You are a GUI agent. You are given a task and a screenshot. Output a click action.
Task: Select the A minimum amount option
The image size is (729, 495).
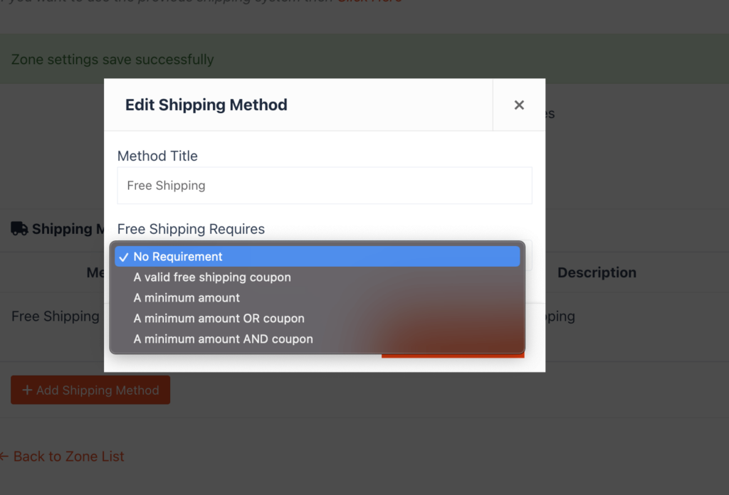point(187,298)
